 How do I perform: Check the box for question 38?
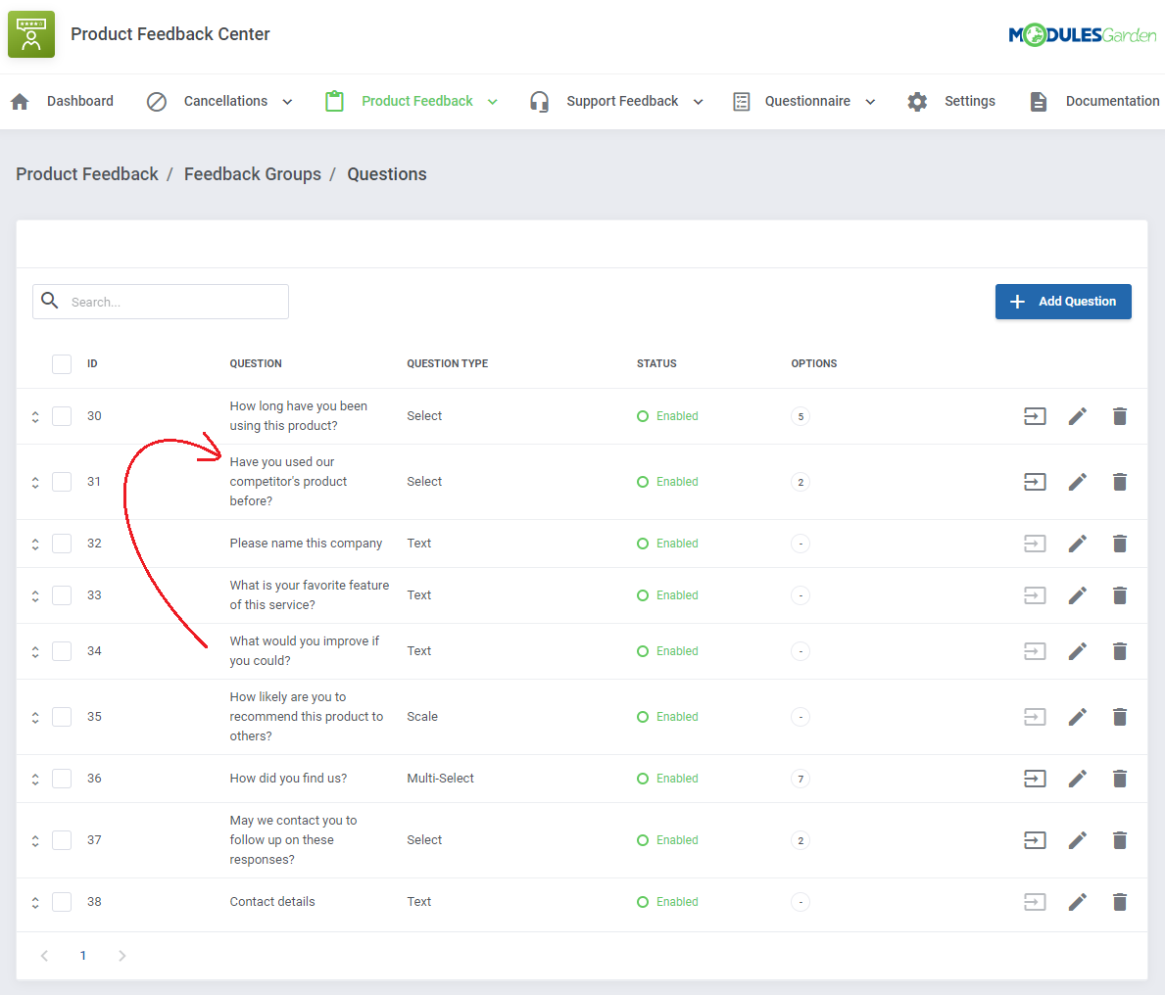coord(62,901)
